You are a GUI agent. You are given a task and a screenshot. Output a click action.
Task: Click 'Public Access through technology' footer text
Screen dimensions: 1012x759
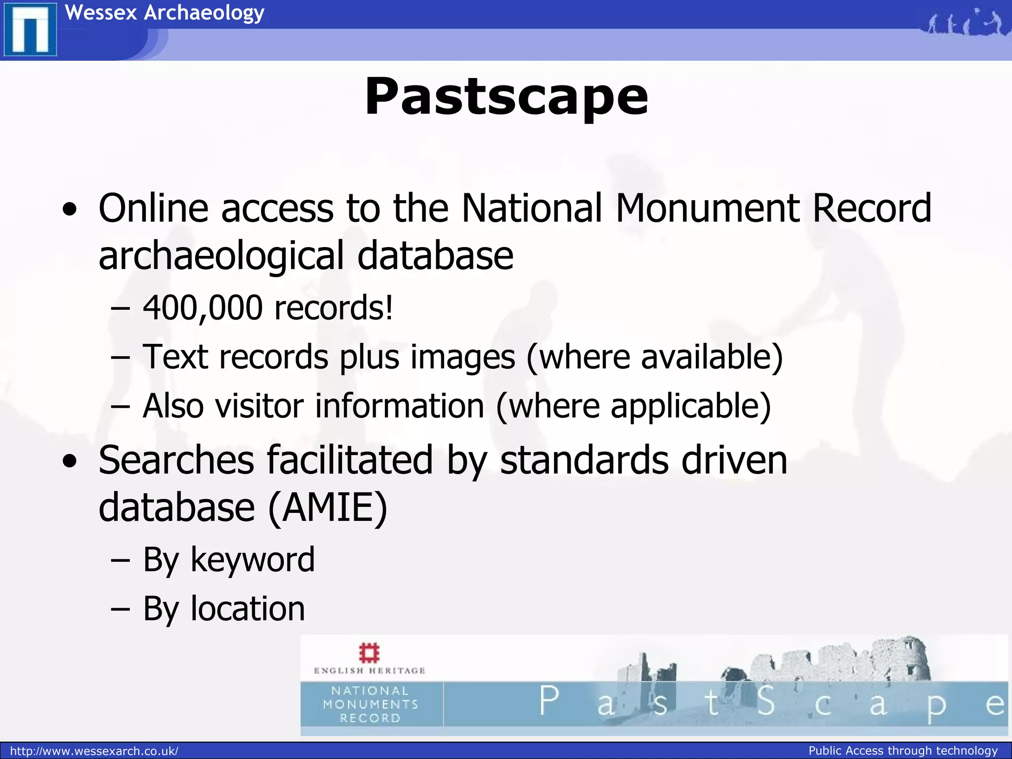click(x=903, y=751)
